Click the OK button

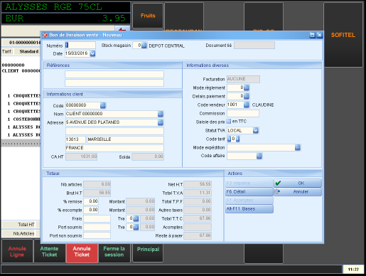pos(298,183)
